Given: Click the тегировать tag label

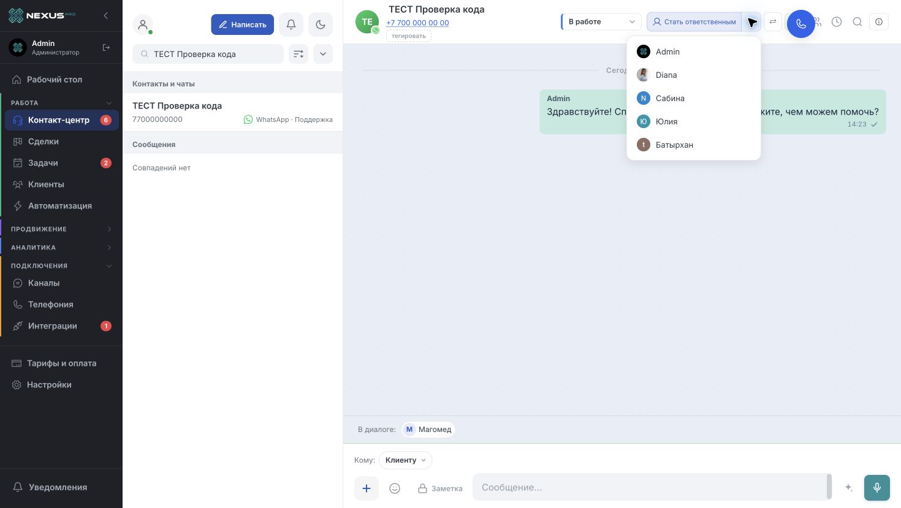Looking at the screenshot, I should coord(409,36).
